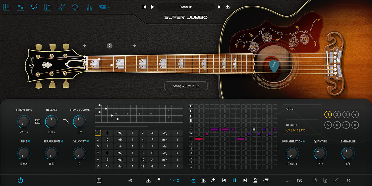Select the guitar pick Strummer panel icon
The width and height of the screenshot is (372, 186).
[x=34, y=7]
